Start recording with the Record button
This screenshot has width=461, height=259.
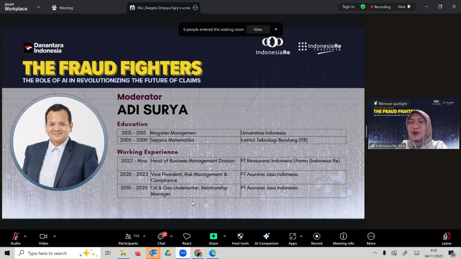pos(317,239)
